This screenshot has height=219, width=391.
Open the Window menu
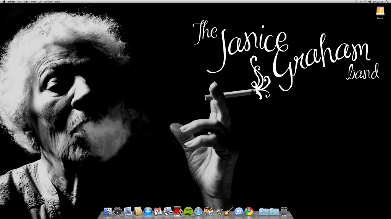(48, 2)
